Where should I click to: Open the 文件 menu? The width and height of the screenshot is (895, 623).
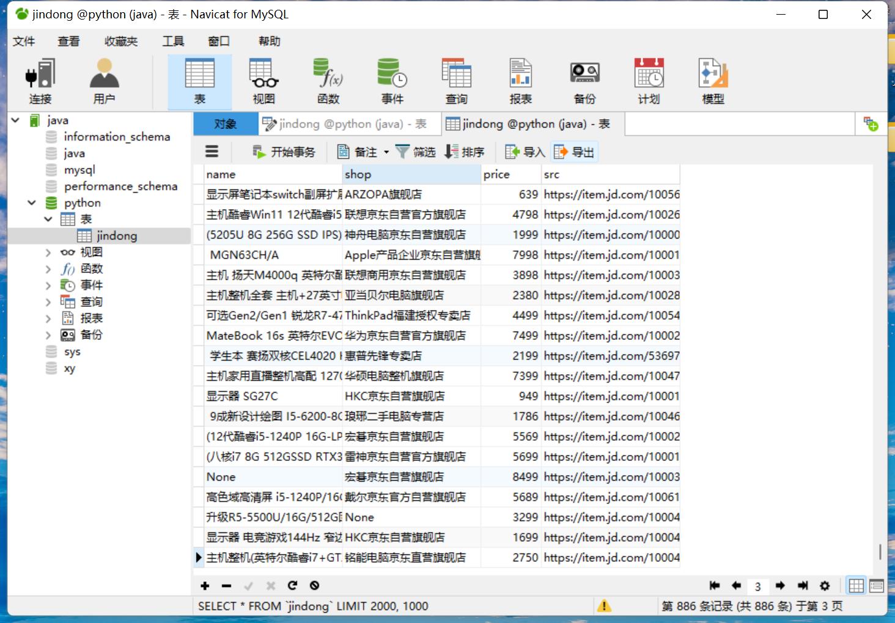[x=24, y=41]
